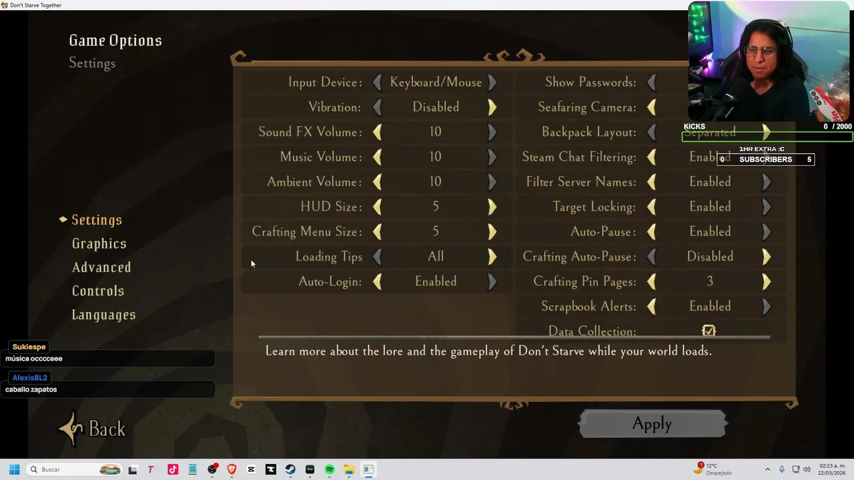Click the Back arrow button
Screen dimensions: 854x480
pyautogui.click(x=92, y=429)
